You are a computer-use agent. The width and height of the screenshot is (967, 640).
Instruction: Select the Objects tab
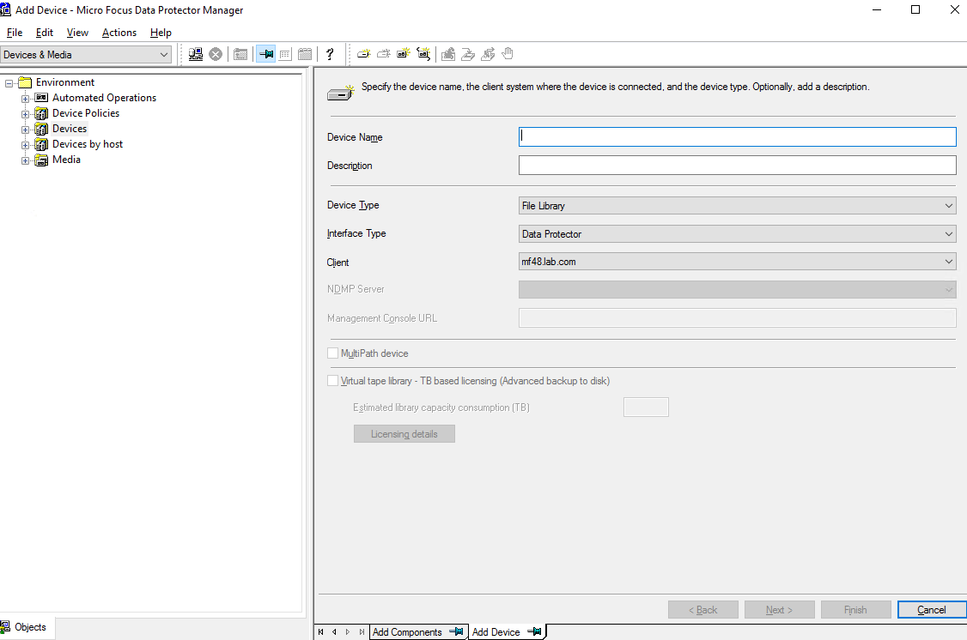[27, 627]
